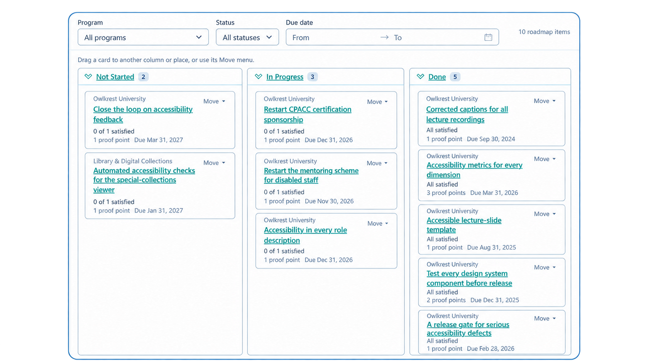Open the All statuses dropdown
The width and height of the screenshot is (648, 361).
(x=247, y=37)
